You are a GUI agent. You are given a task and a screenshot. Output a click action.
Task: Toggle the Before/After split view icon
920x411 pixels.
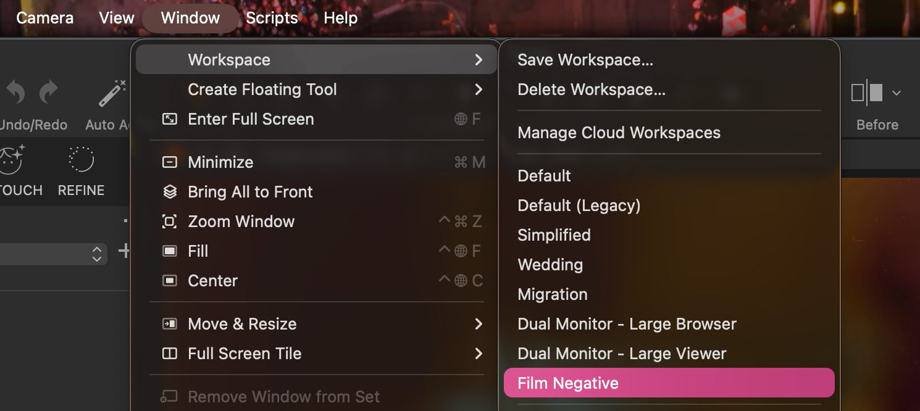[x=866, y=93]
